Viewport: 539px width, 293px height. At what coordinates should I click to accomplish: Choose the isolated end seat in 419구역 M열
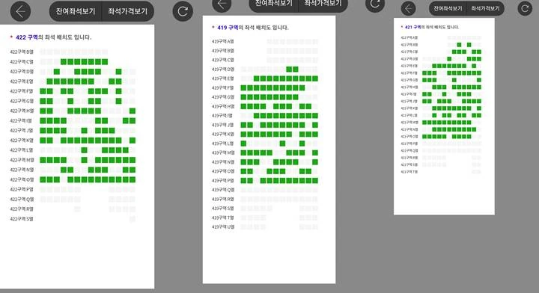tap(315, 152)
